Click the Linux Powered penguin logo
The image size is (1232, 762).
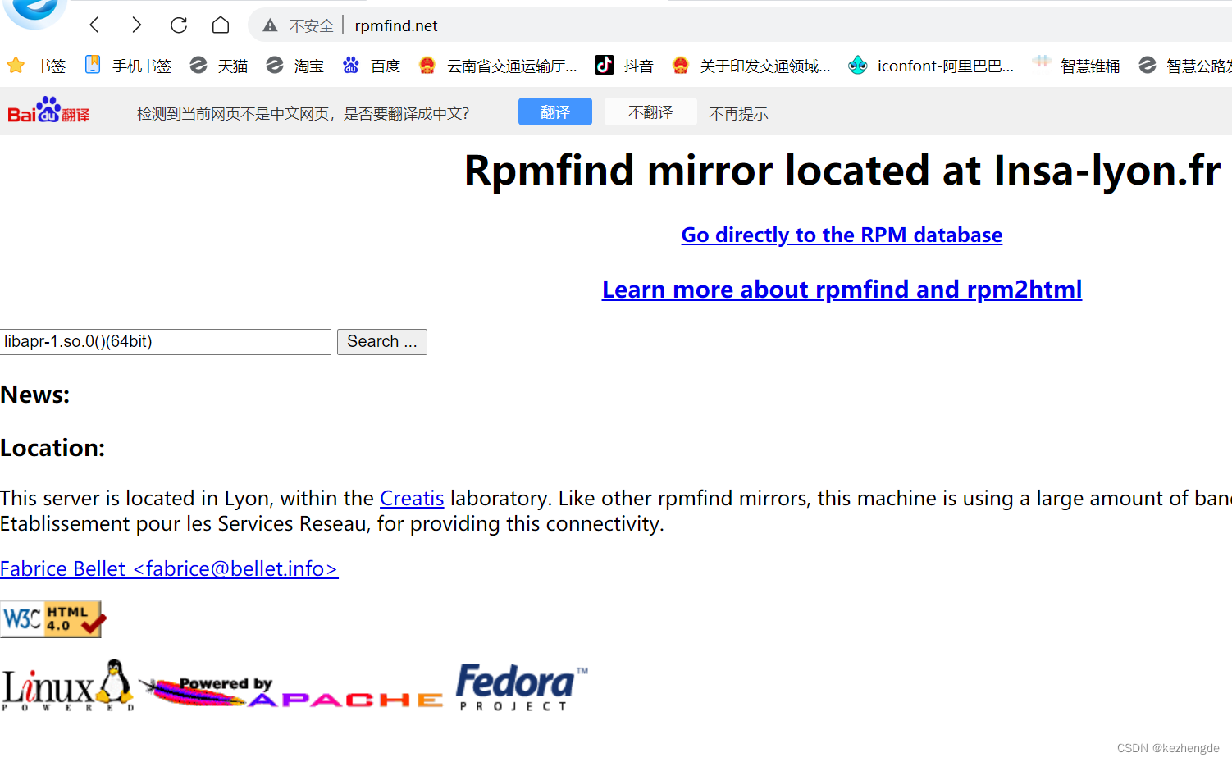[x=66, y=687]
